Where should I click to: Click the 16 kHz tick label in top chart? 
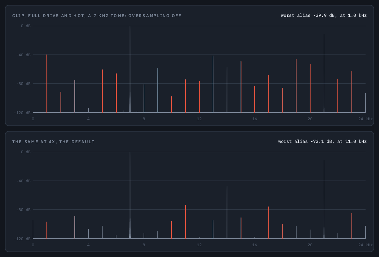pyautogui.click(x=255, y=119)
